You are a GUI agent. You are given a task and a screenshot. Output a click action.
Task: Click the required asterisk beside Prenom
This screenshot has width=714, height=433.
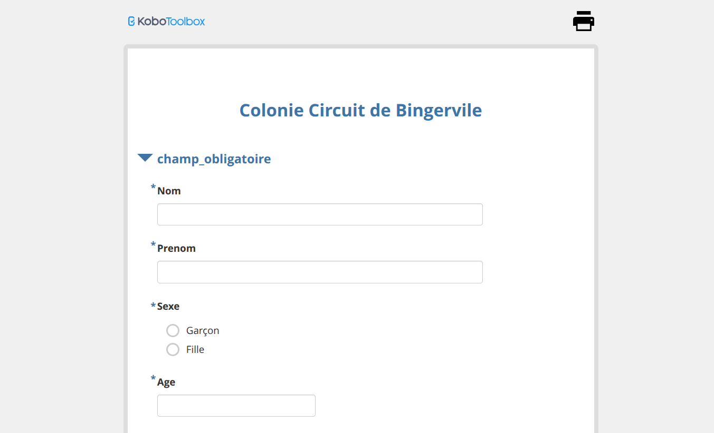[154, 245]
